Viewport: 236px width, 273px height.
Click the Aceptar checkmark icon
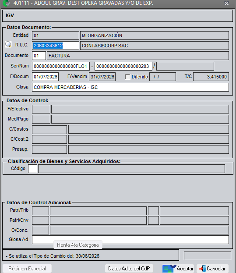[x=169, y=269]
